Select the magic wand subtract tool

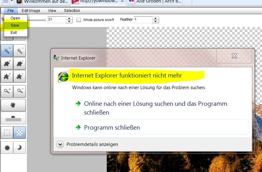coord(19,51)
